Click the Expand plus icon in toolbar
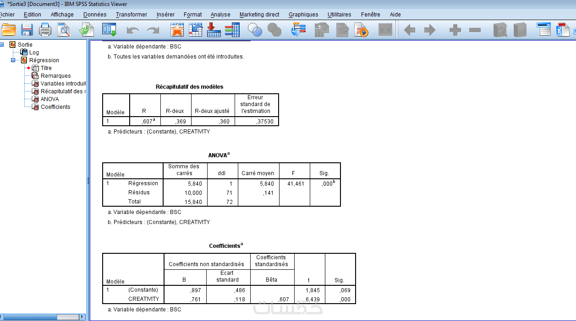The width and height of the screenshot is (576, 321). pos(455,31)
